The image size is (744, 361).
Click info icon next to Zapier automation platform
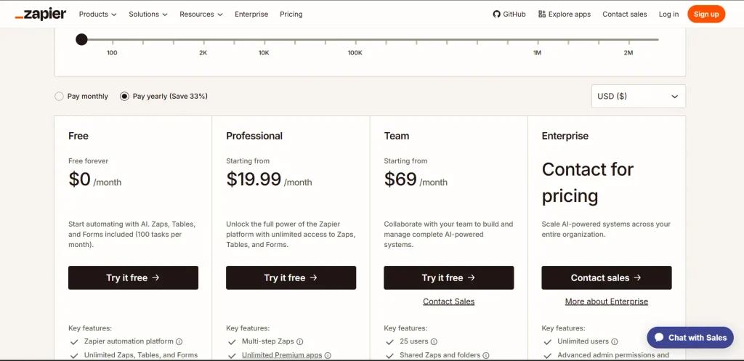pyautogui.click(x=179, y=341)
